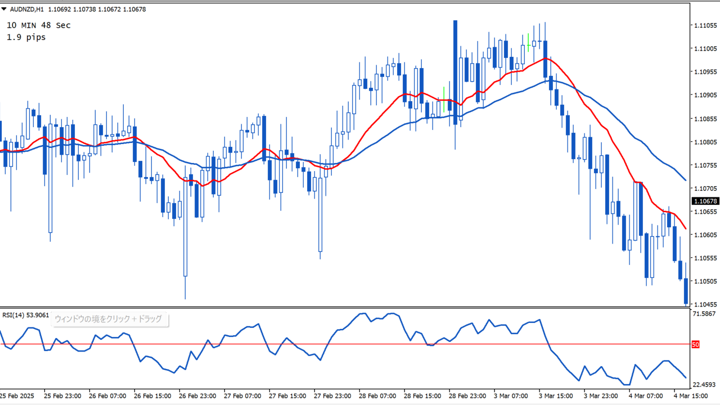This screenshot has height=405, width=720.
Task: Click the current price tag 1.10678
Action: pos(705,201)
